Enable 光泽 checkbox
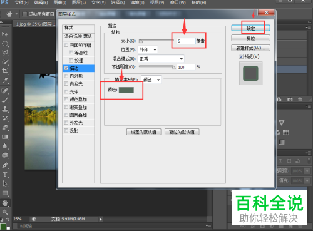313x231 pixels. (66, 91)
